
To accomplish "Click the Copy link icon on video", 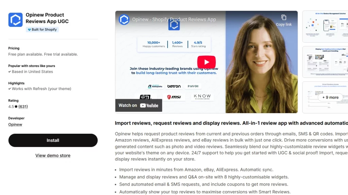I will coord(284,20).
